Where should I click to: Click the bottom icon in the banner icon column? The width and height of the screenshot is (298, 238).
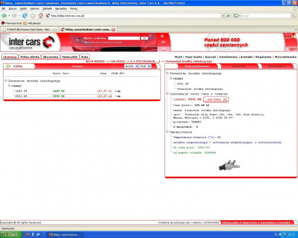164,49
